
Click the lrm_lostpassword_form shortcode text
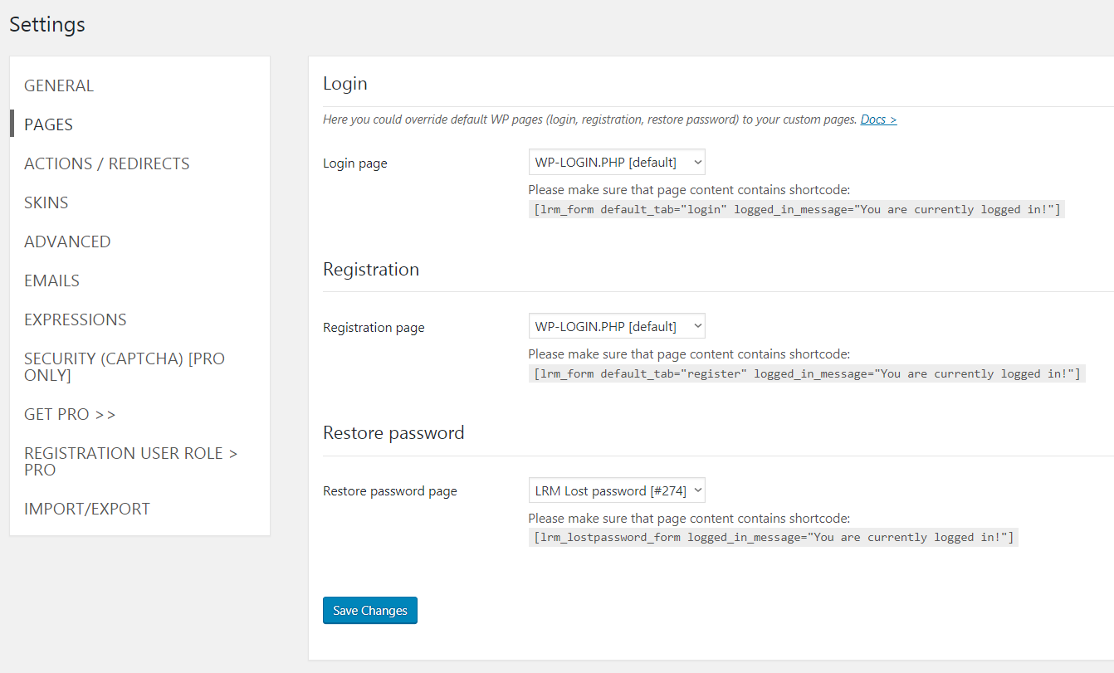[x=774, y=537]
